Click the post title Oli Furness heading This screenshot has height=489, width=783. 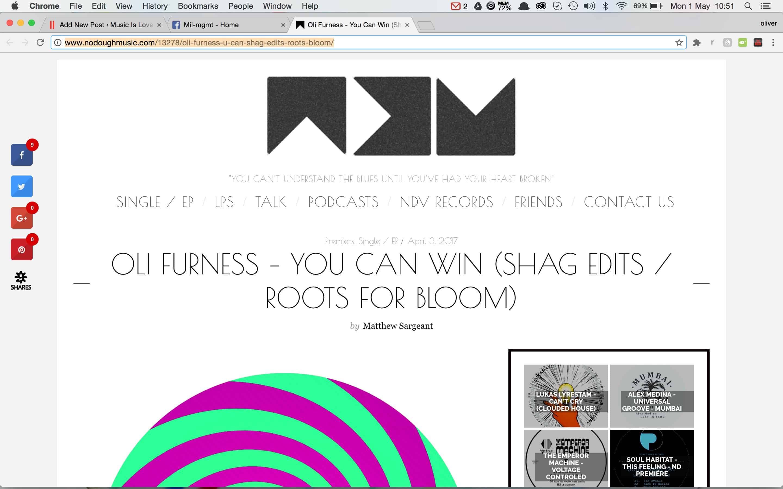coord(391,281)
